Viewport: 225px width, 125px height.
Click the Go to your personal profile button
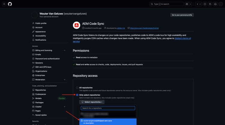click(182, 15)
